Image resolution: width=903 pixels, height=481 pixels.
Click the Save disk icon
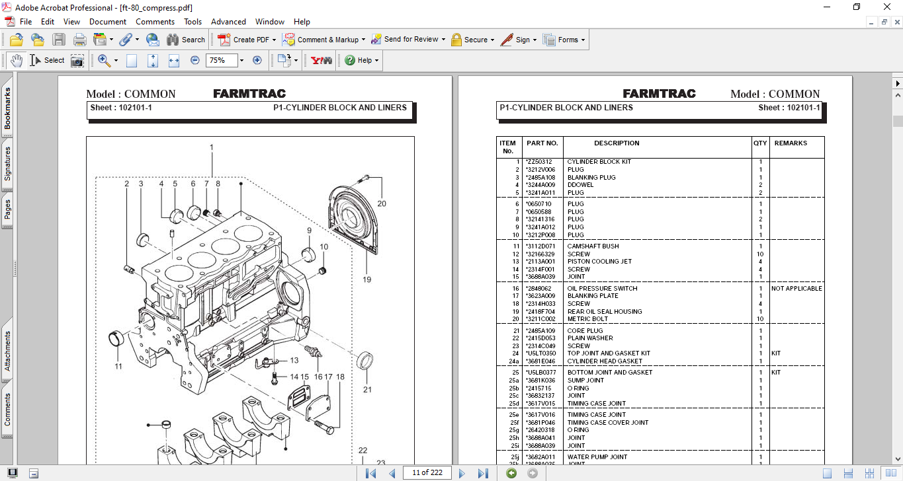tap(59, 40)
